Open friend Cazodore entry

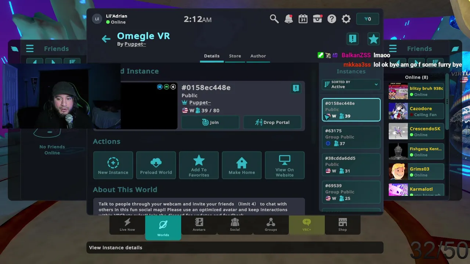tap(416, 111)
